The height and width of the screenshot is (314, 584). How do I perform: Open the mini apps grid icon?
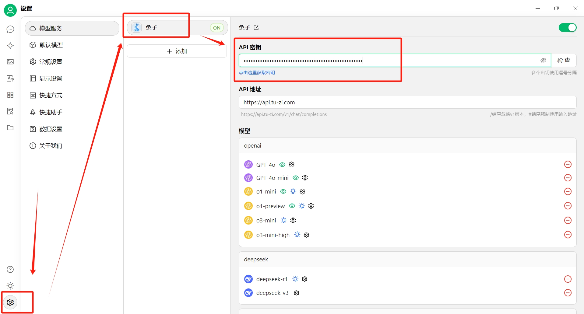coord(10,95)
